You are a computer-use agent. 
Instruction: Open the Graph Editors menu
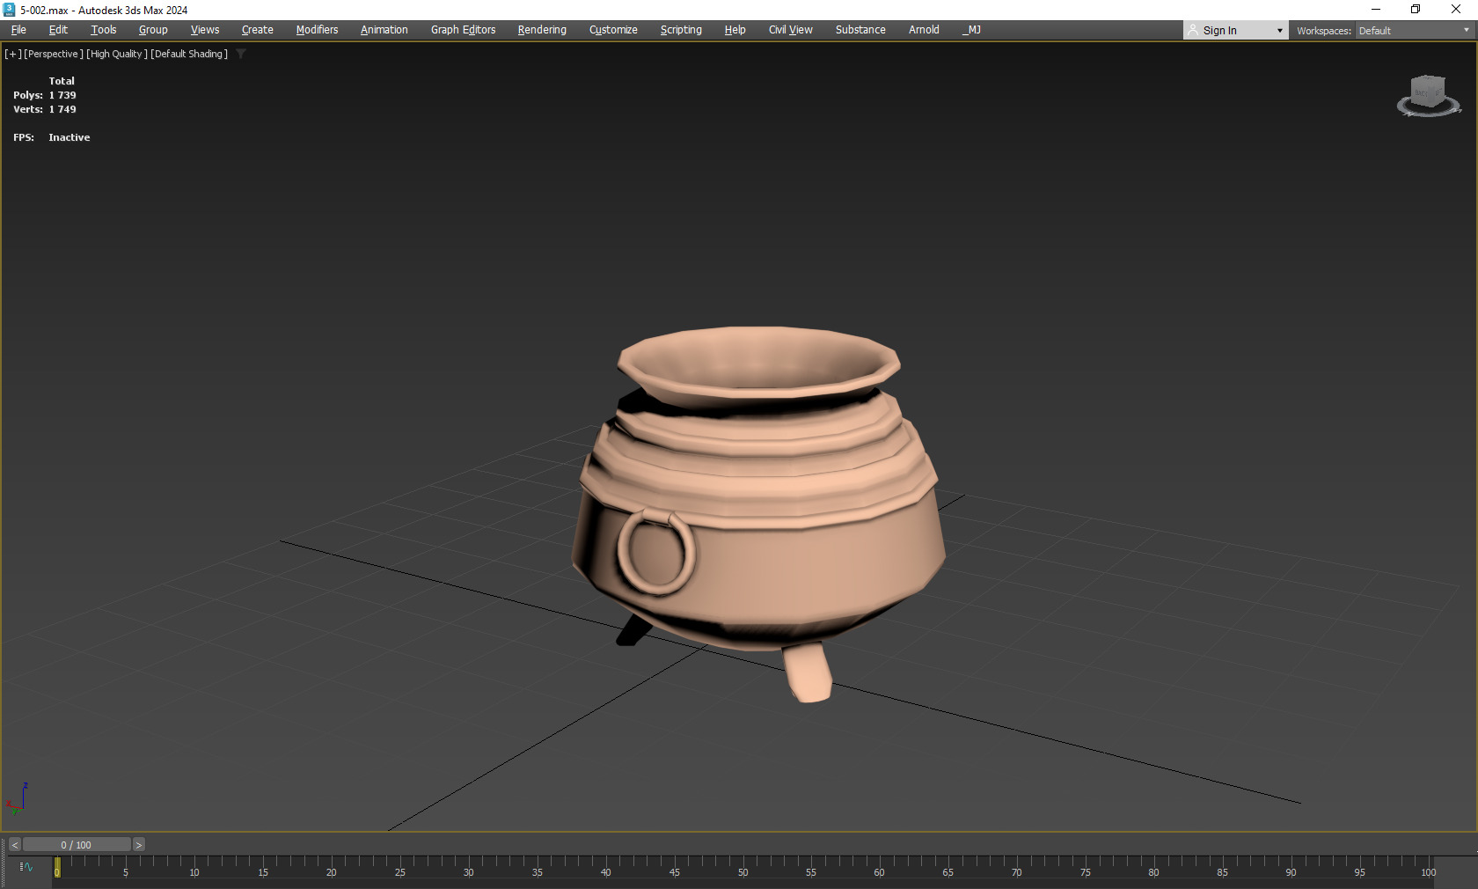click(x=464, y=30)
